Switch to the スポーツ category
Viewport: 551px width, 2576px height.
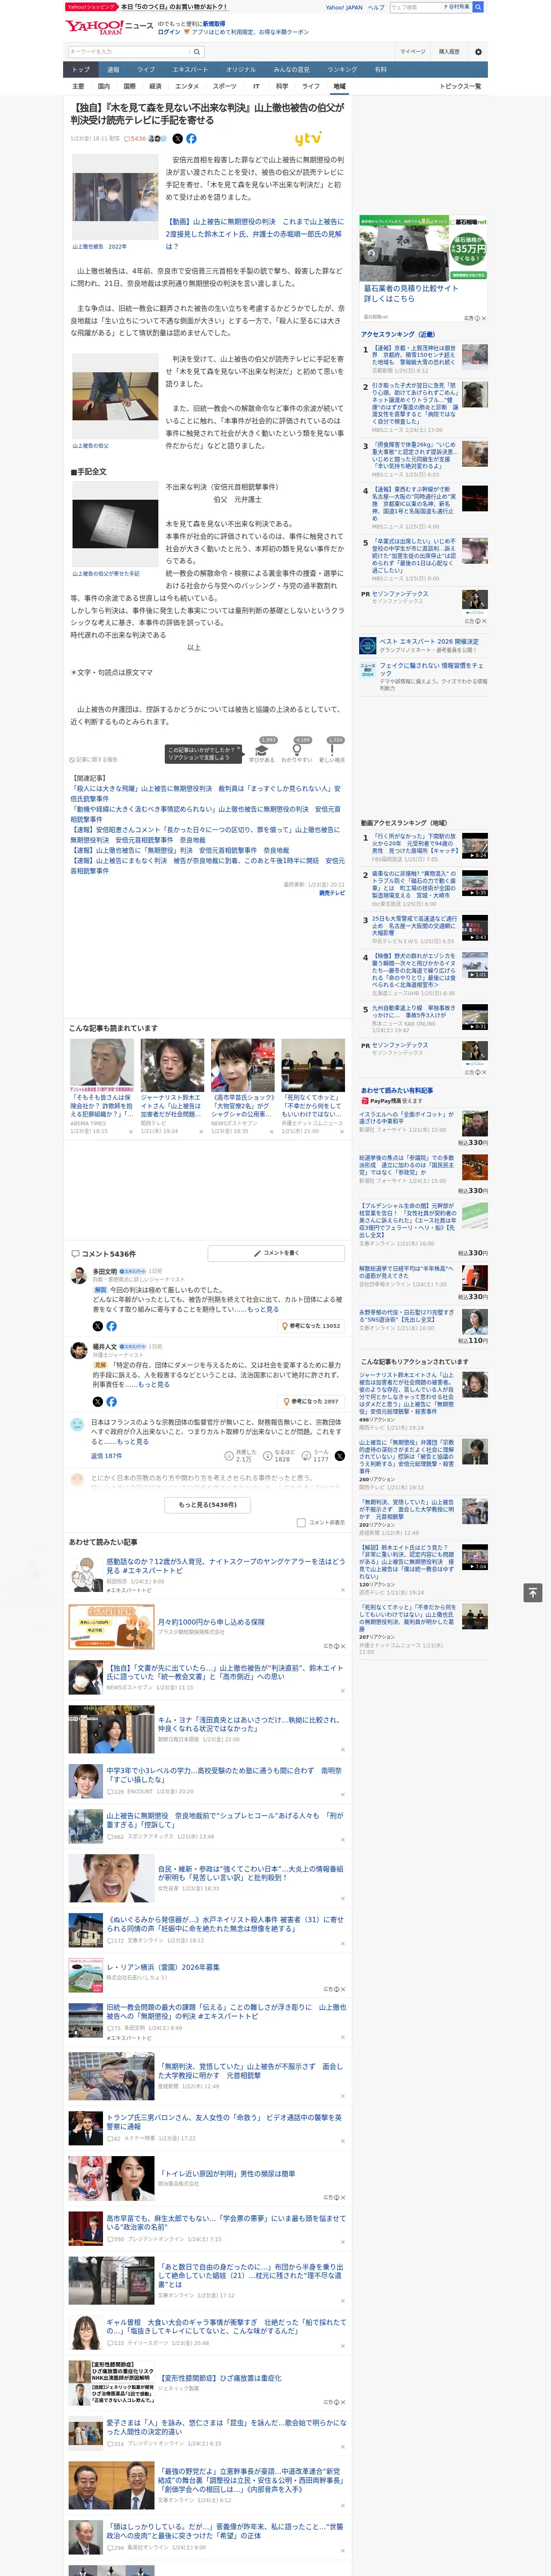tap(225, 86)
